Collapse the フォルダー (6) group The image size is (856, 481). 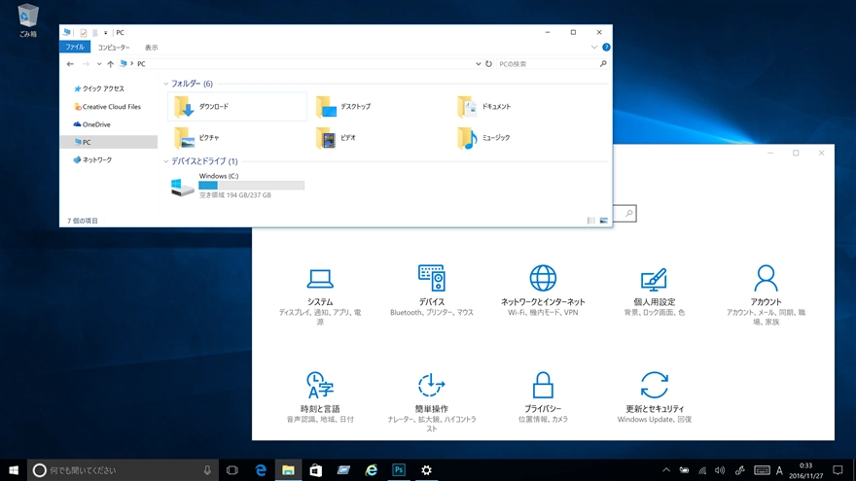tap(166, 84)
